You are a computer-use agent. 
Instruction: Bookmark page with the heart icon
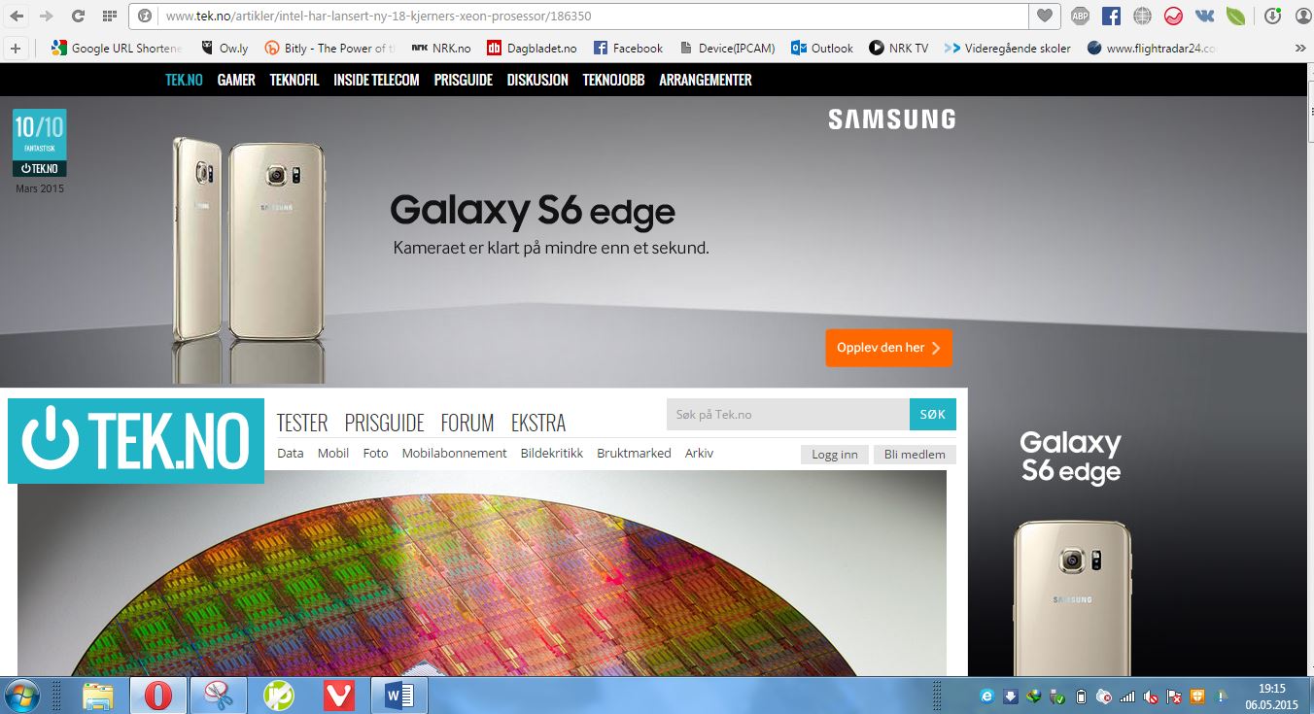pyautogui.click(x=1045, y=16)
